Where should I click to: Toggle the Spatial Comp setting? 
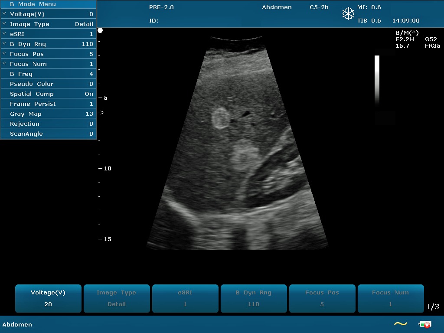tap(48, 94)
